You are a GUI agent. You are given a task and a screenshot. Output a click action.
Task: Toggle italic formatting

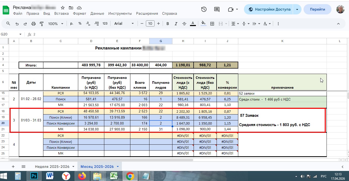176,24
